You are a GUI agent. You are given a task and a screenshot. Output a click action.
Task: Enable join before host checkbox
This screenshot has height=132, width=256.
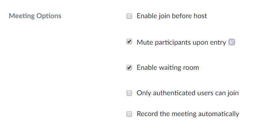point(129,16)
